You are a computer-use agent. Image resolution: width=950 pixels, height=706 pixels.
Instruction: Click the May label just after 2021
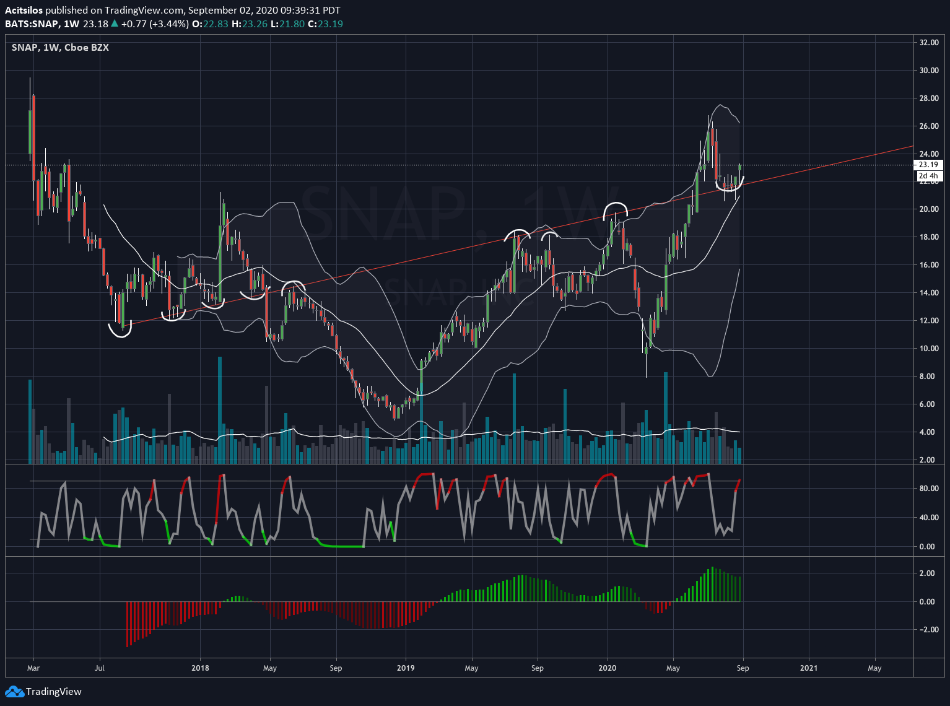point(874,668)
